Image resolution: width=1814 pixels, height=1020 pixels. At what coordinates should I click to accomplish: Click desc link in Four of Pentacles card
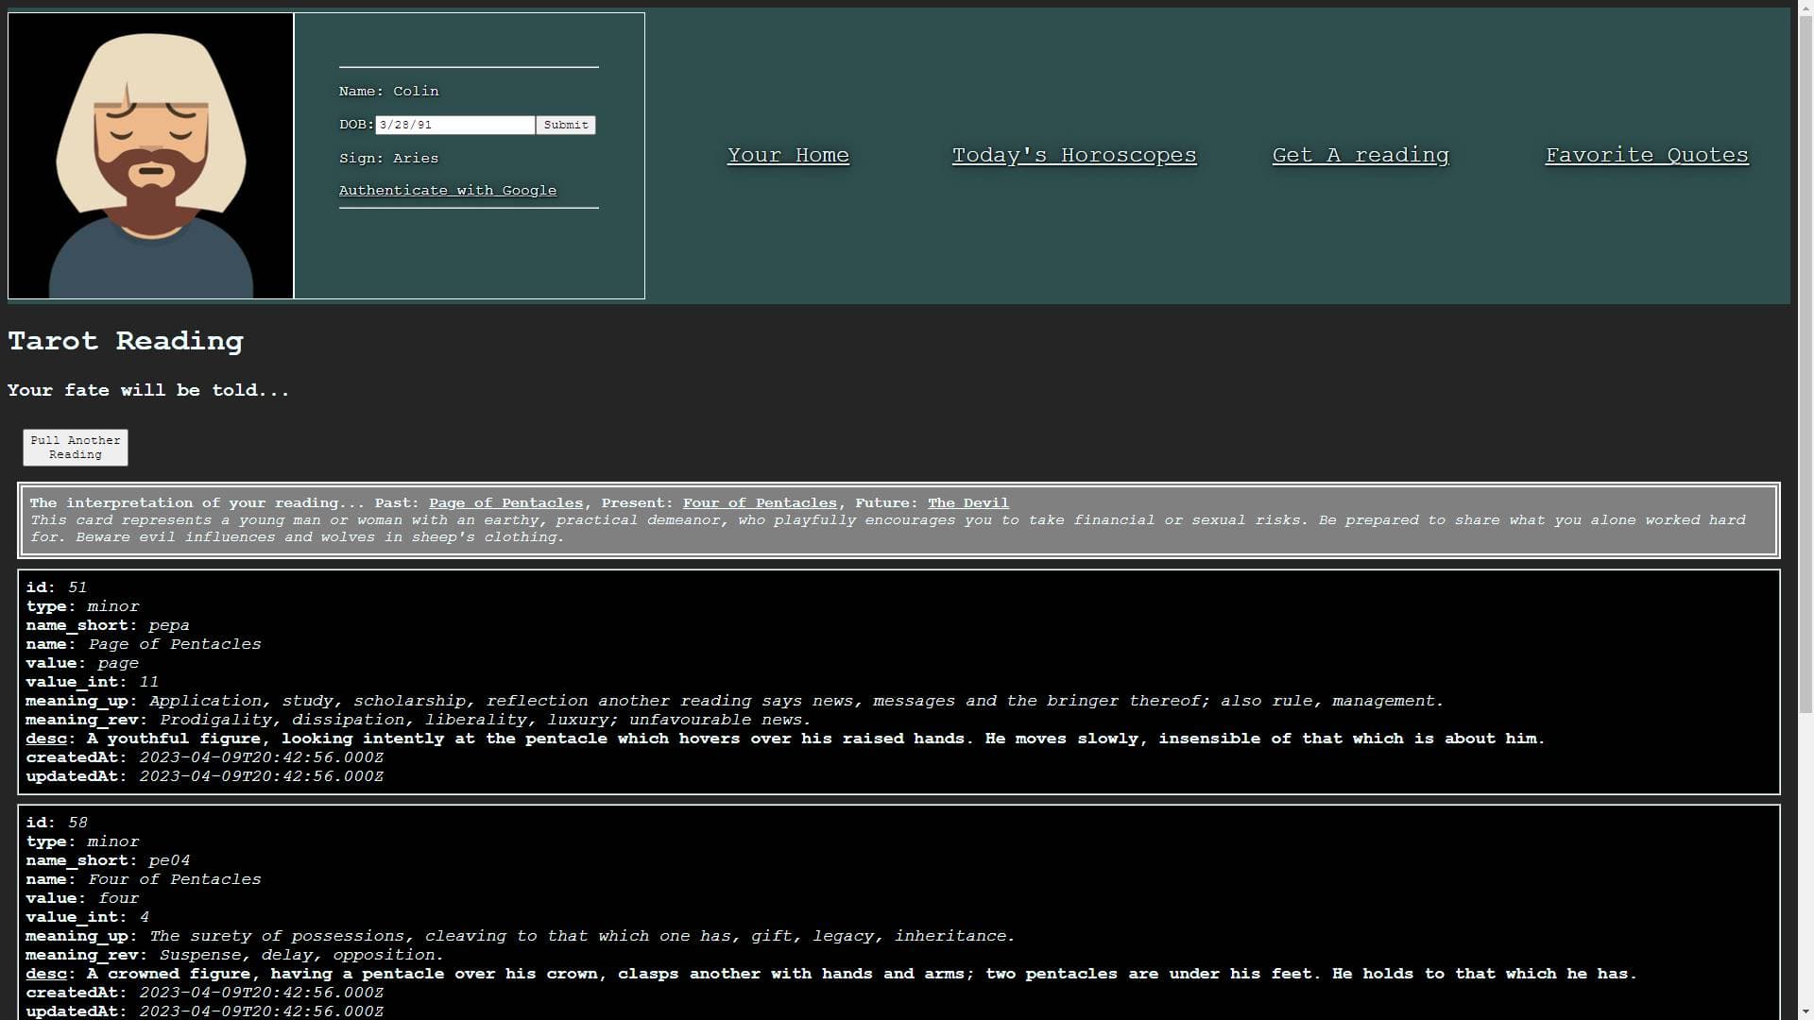click(46, 974)
